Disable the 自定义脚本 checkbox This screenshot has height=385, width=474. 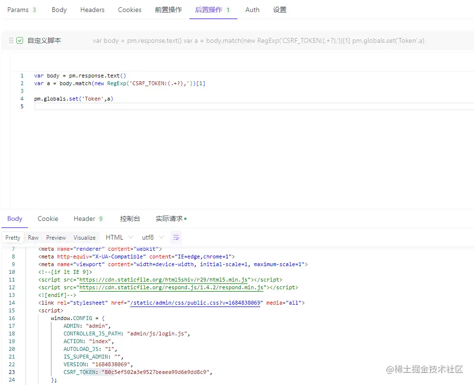tap(20, 40)
